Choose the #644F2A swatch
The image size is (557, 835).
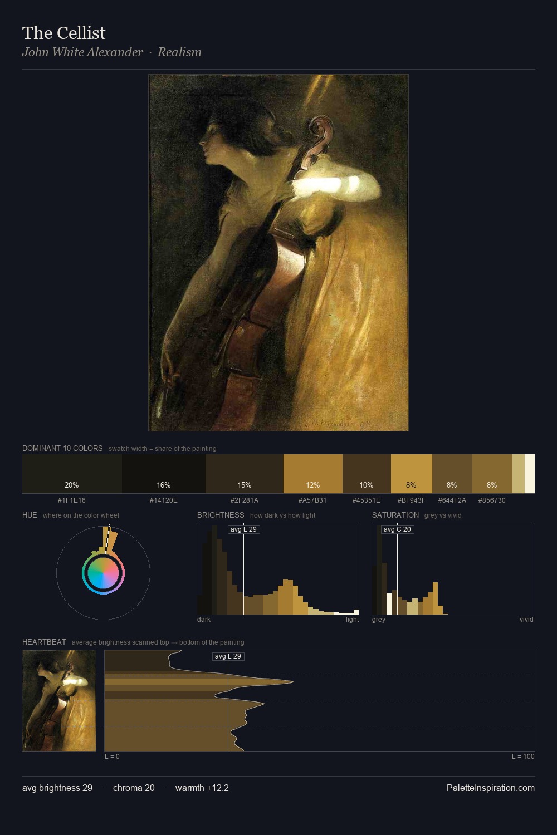[x=452, y=474]
